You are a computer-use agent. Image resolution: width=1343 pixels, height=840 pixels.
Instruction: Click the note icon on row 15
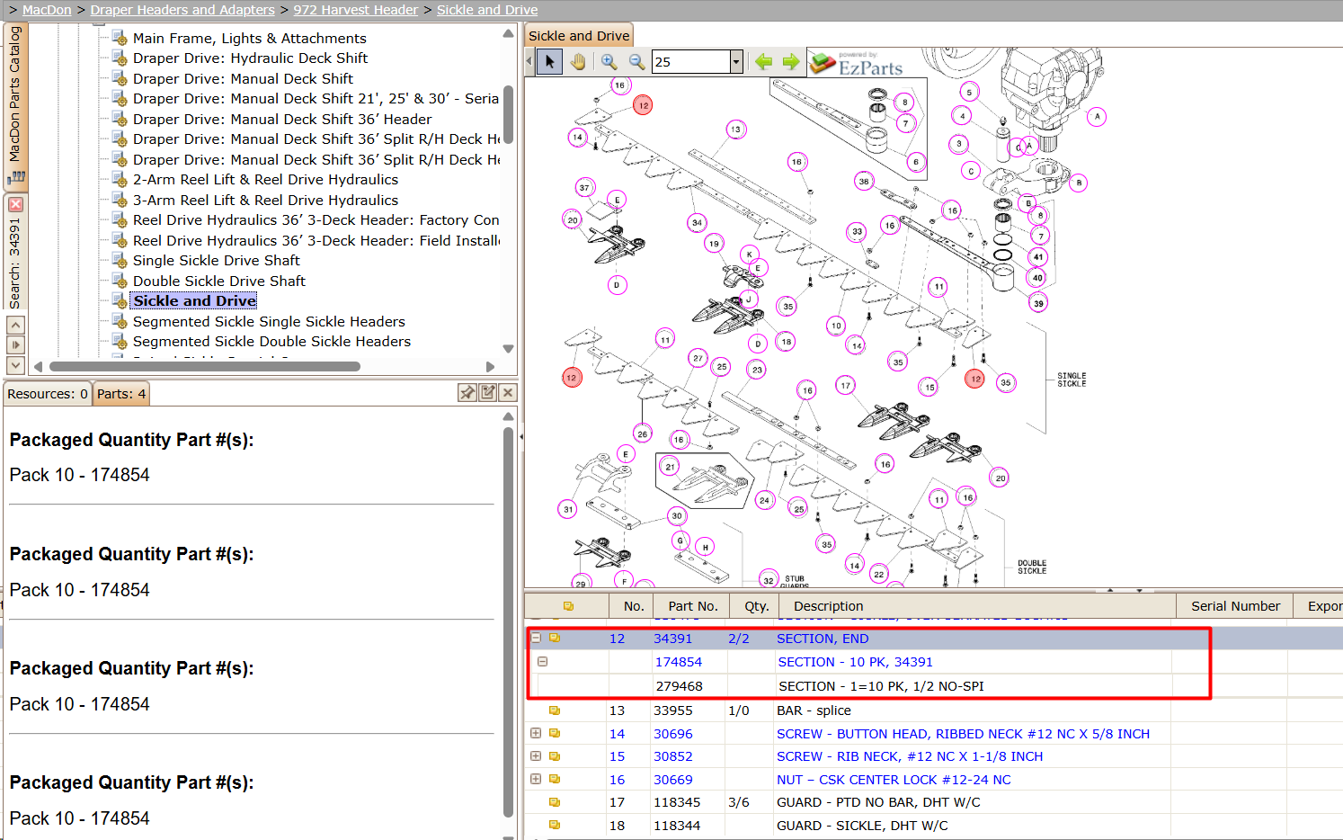[555, 755]
